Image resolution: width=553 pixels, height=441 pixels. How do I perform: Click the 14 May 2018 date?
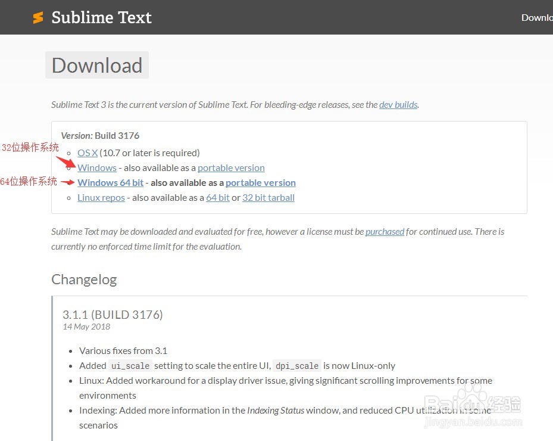click(86, 327)
